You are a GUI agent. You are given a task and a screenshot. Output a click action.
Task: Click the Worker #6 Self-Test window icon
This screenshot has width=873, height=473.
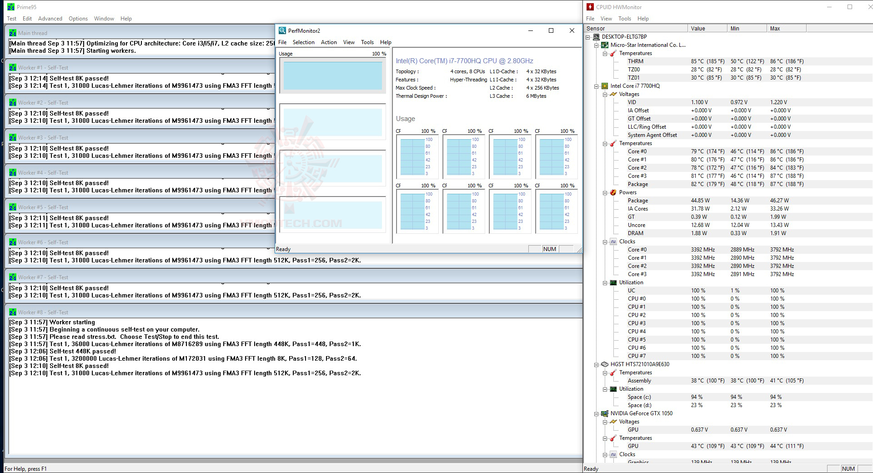click(x=13, y=242)
